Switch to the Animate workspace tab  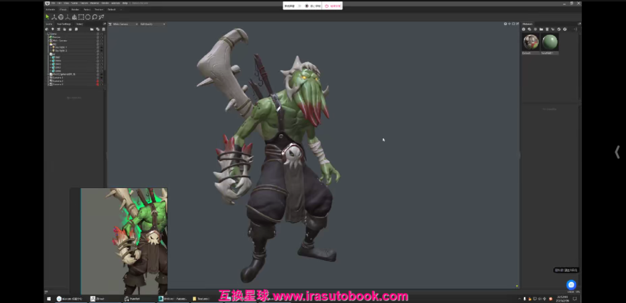50,10
